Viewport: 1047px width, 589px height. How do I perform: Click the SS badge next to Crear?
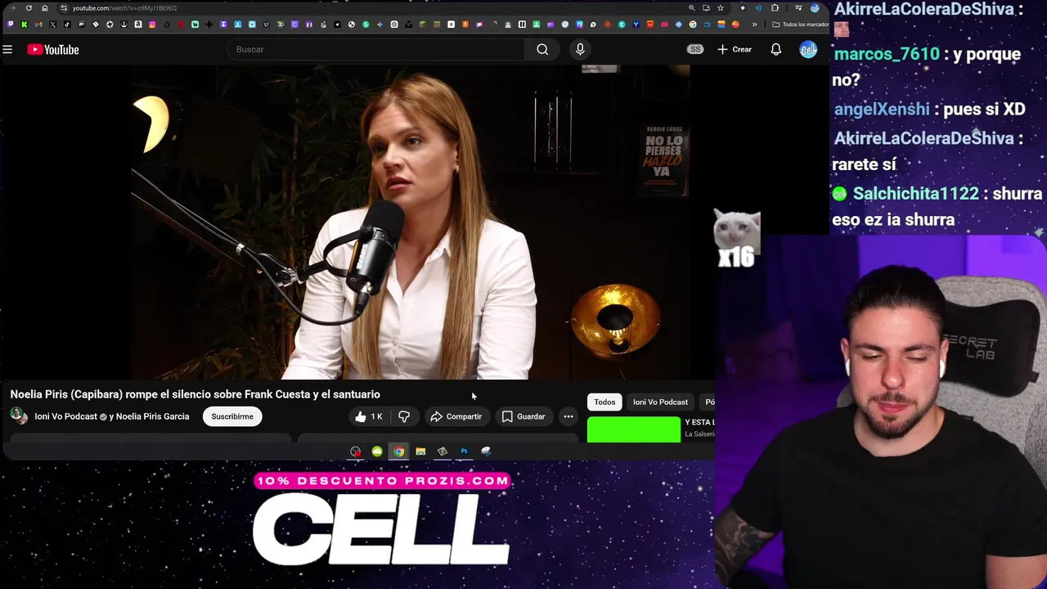[x=694, y=49]
